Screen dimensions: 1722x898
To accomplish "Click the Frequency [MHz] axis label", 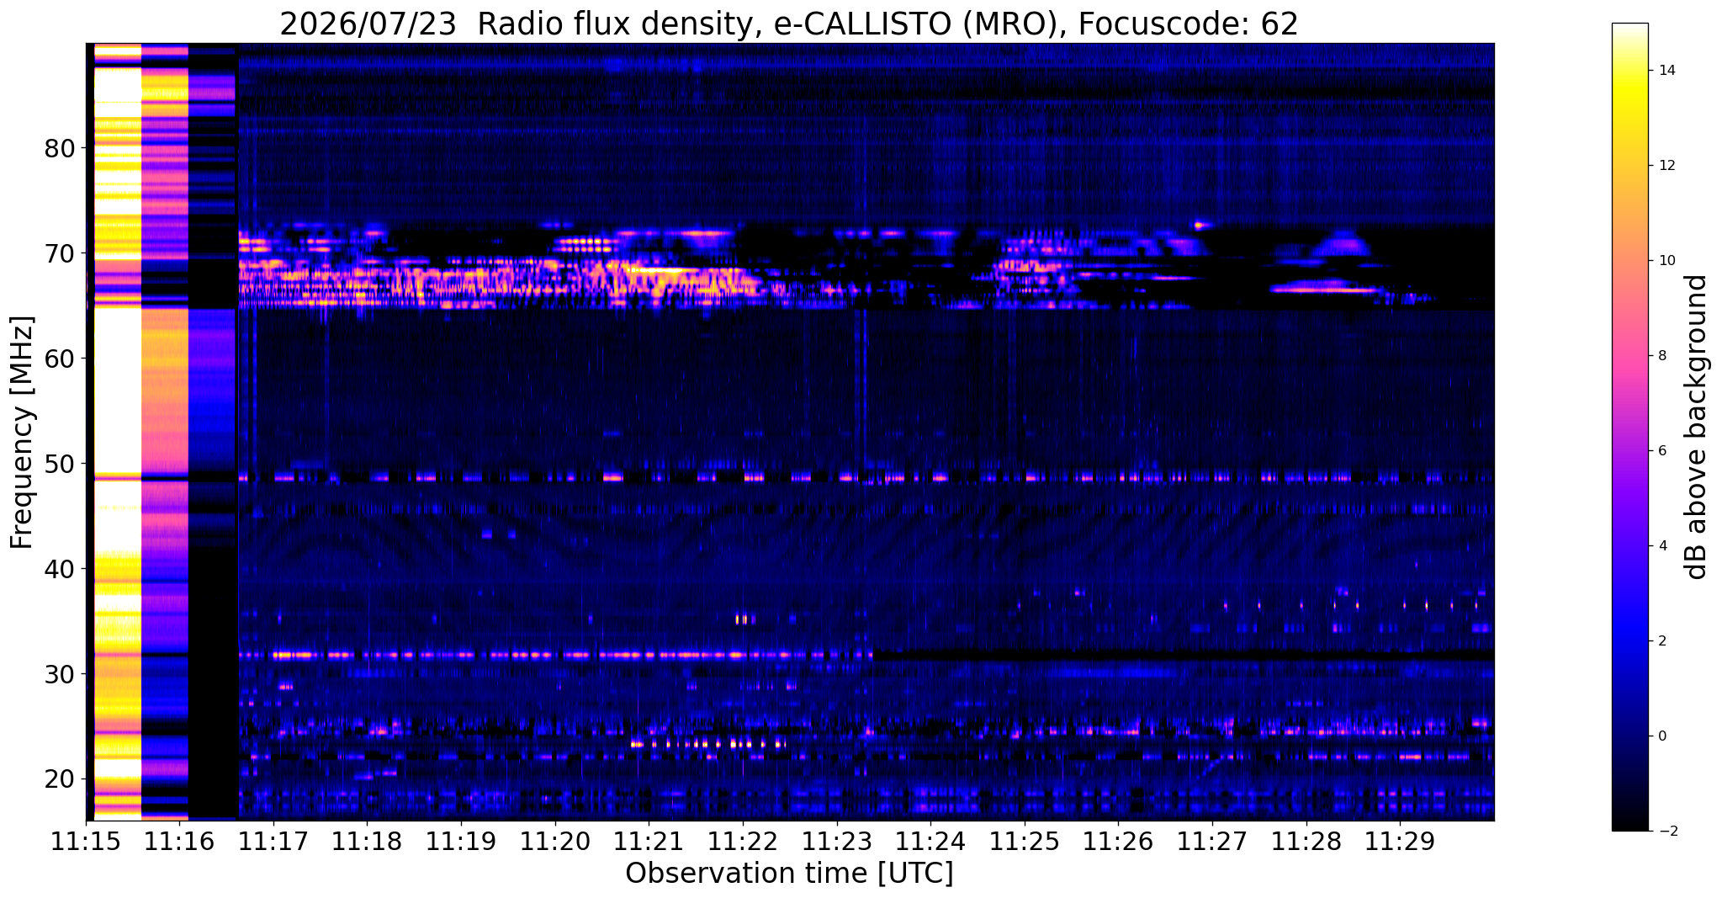I will (x=22, y=433).
